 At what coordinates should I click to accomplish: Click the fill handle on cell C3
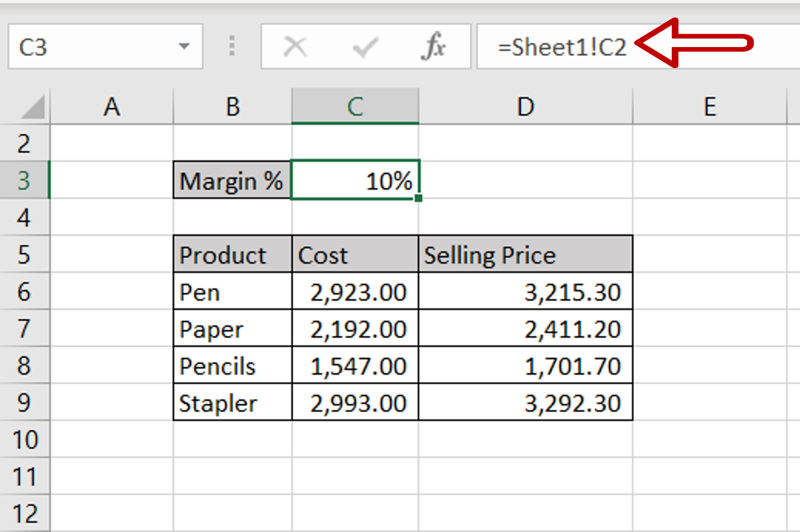click(x=418, y=198)
